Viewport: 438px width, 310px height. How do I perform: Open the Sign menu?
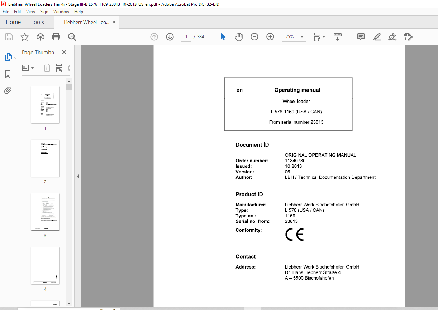point(44,12)
